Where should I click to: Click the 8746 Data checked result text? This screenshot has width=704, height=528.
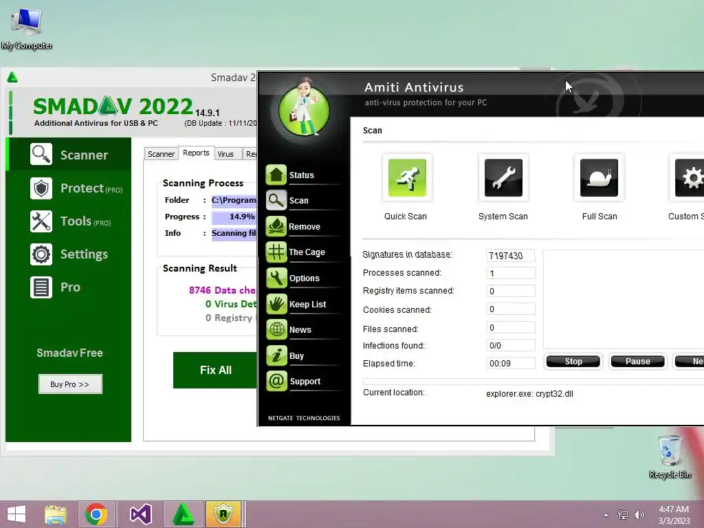(223, 290)
